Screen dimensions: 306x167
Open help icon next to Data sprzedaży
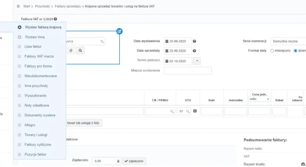coord(194,51)
